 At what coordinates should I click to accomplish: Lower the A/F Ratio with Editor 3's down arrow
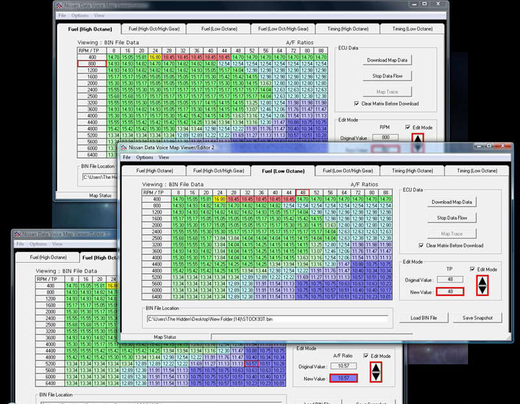pyautogui.click(x=376, y=376)
